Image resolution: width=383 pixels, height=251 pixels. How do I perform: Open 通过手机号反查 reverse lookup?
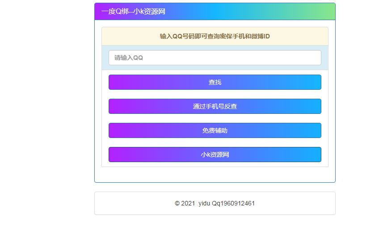[215, 106]
